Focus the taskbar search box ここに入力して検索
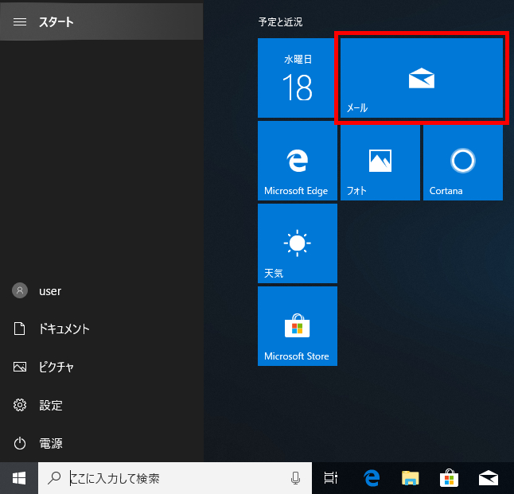 [175, 478]
